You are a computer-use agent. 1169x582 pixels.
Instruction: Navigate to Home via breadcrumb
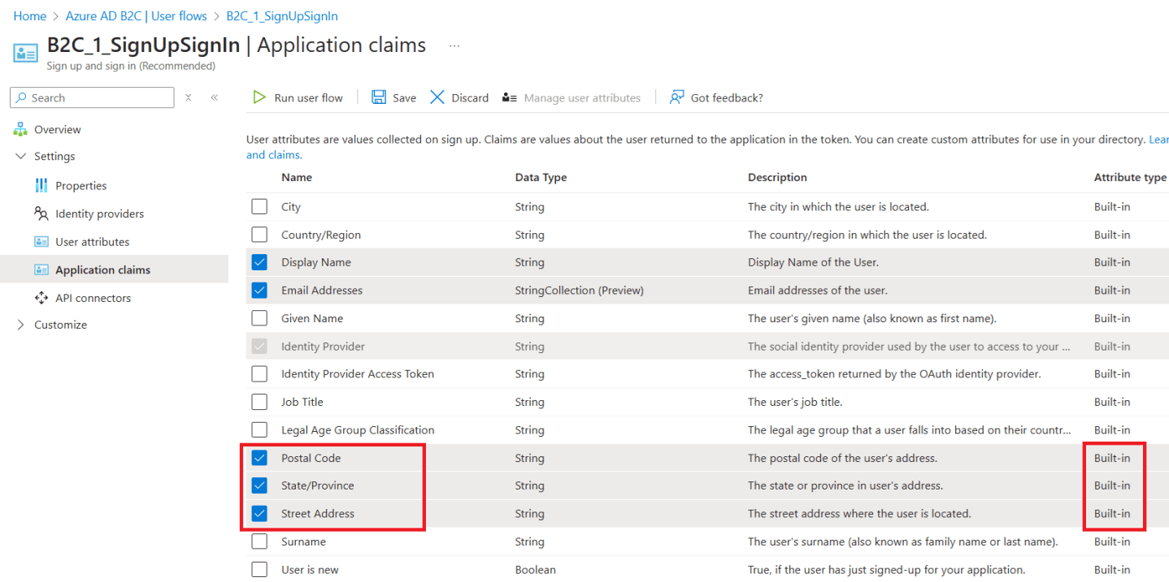click(x=29, y=15)
